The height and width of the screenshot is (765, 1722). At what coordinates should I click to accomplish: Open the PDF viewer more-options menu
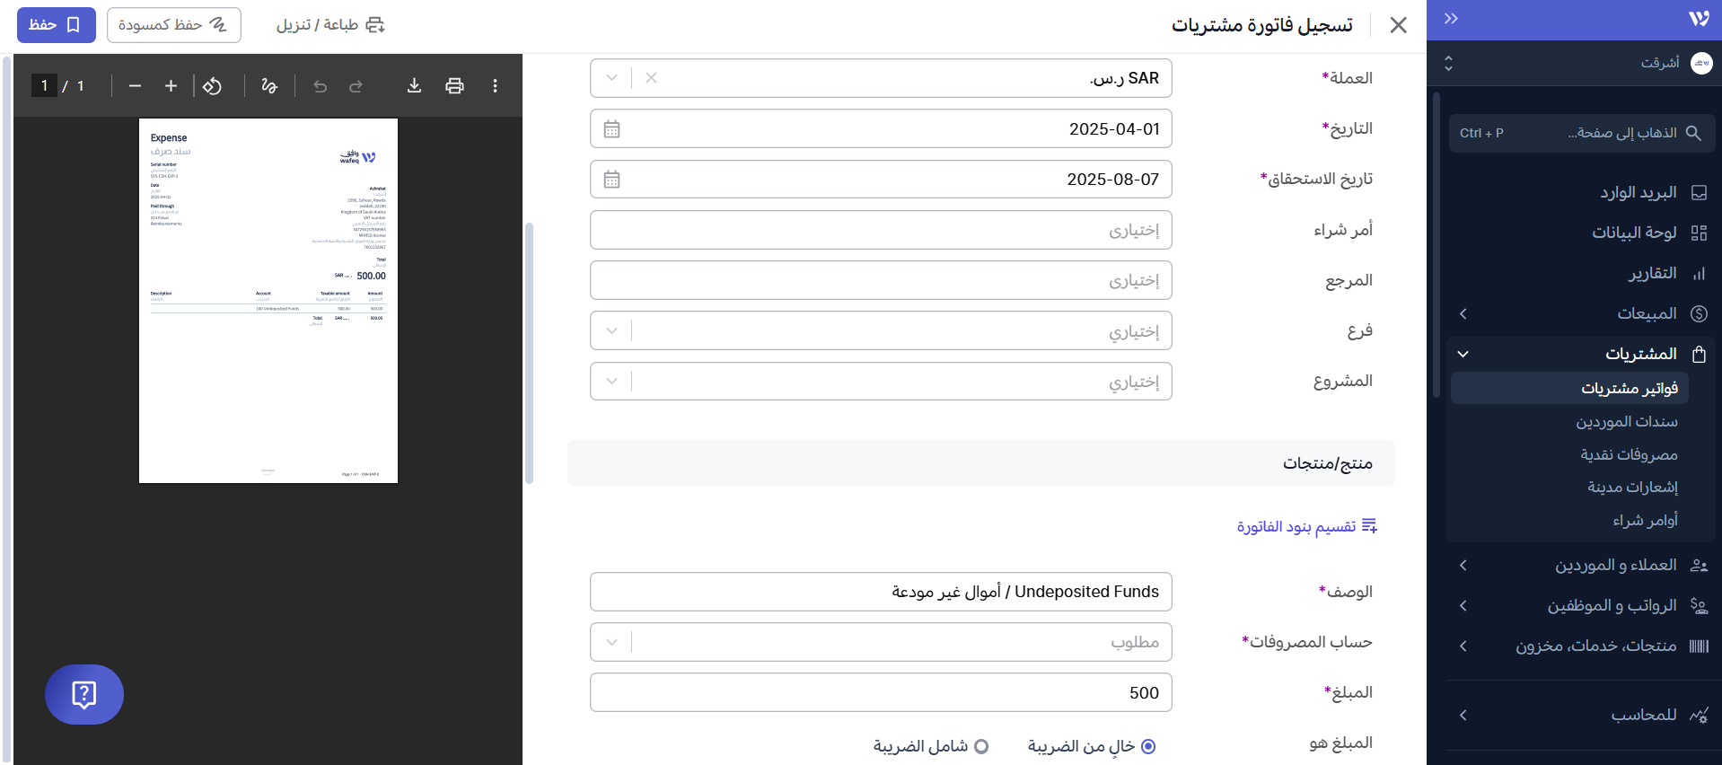(495, 85)
